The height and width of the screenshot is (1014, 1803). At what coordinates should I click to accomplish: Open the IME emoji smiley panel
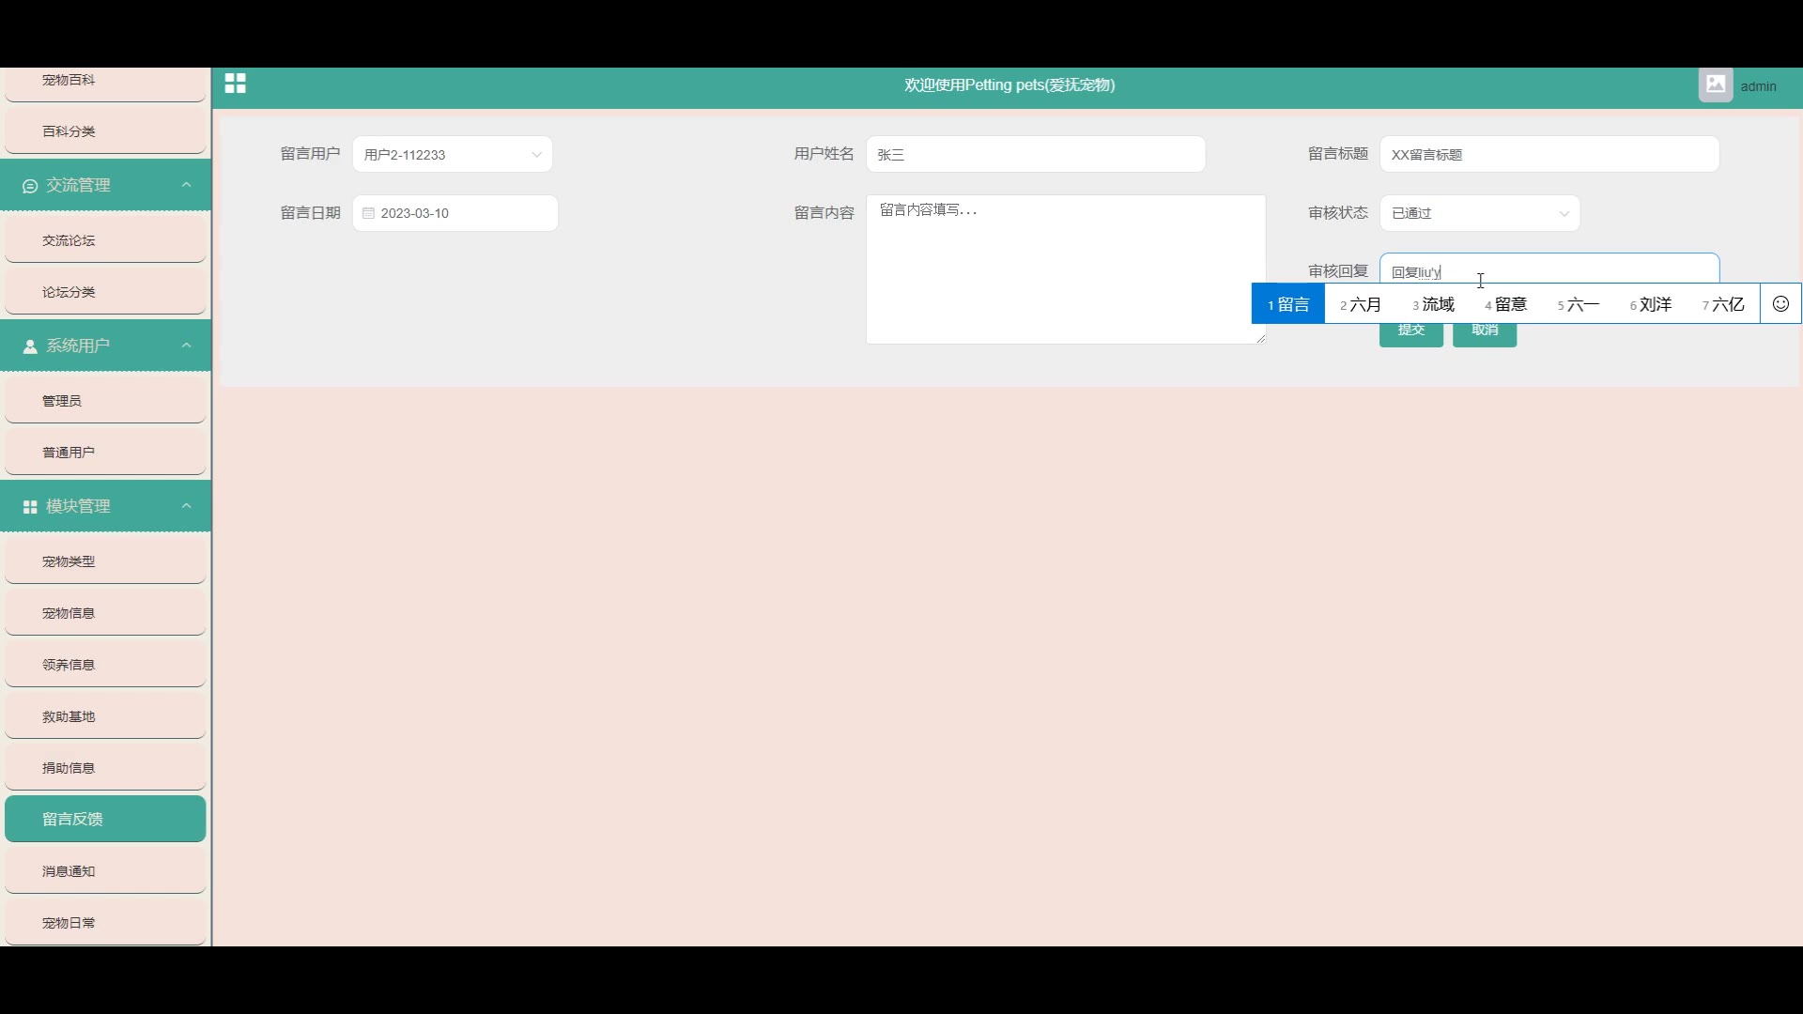click(x=1780, y=304)
